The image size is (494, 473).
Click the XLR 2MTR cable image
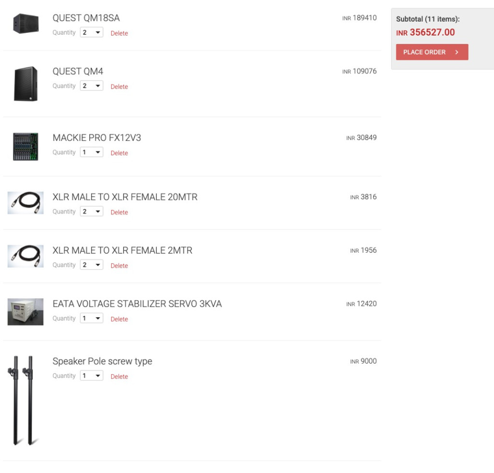coord(26,257)
